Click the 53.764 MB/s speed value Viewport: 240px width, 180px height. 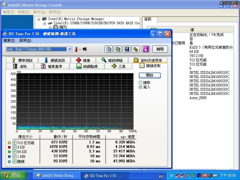click(x=124, y=156)
